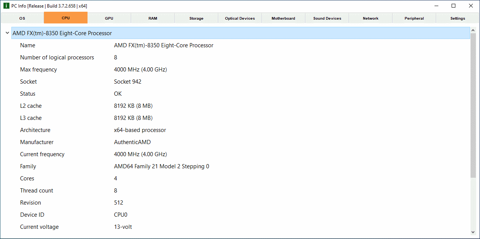The image size is (480, 239).
Task: Click the 'Max frequency' label
Action: [39, 70]
